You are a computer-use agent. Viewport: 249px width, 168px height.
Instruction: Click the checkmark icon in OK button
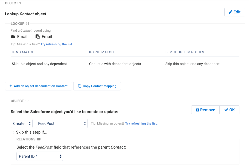point(226,110)
